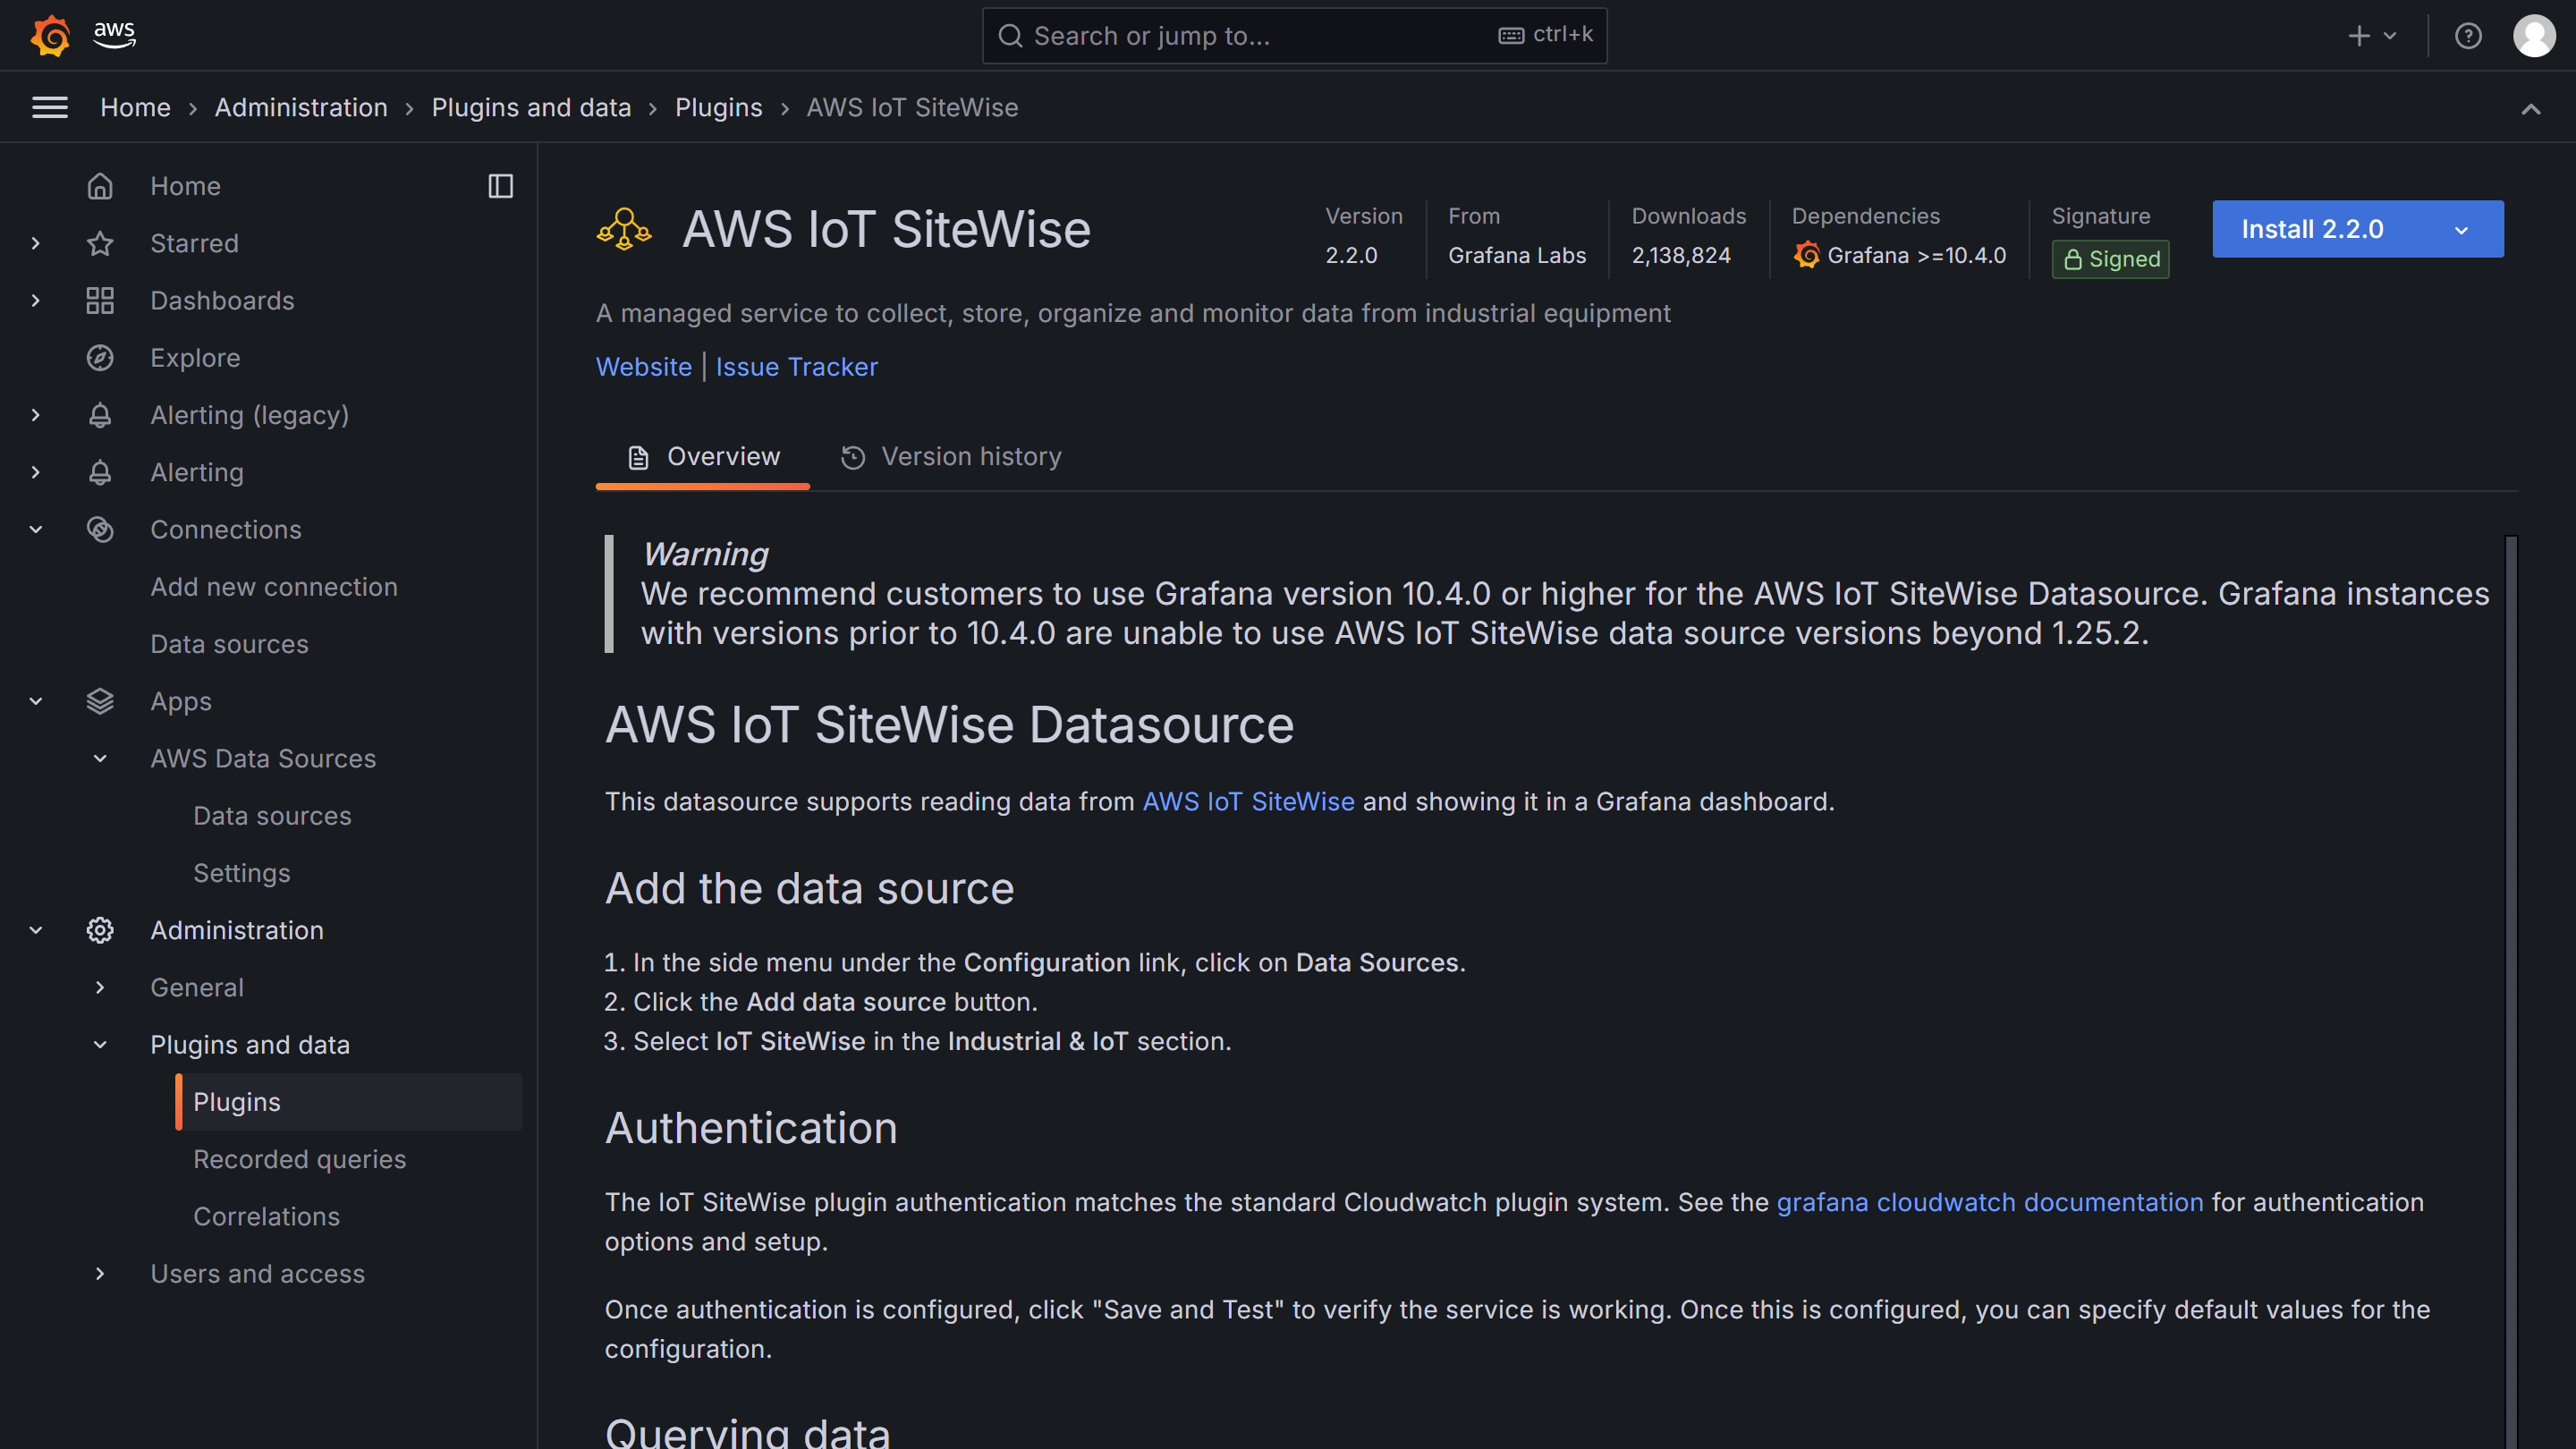Click the Grafana logo icon
This screenshot has width=2576, height=1449.
coord(50,36)
